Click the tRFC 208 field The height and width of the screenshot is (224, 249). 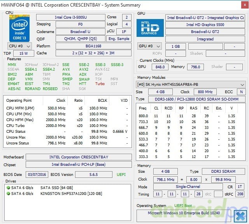click(240, 194)
